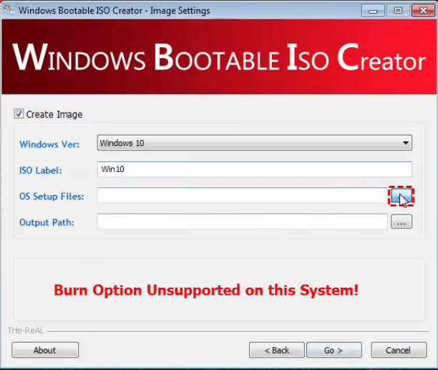
Task: Click the THe-ReAL credit text
Action: pos(26,331)
